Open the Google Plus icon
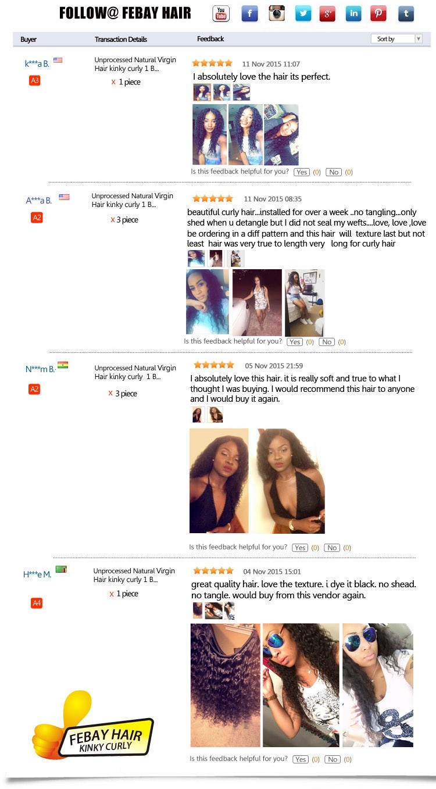 click(327, 13)
